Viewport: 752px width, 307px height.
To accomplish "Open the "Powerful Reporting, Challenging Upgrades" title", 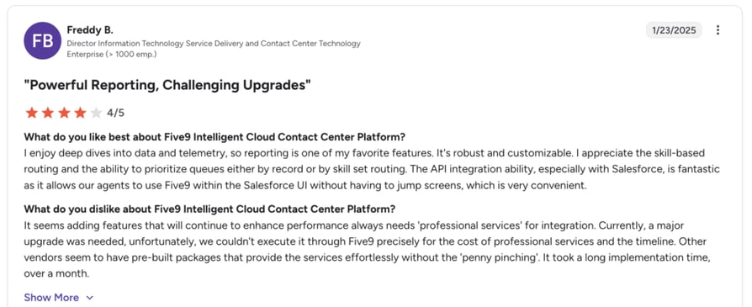I will coord(167,86).
